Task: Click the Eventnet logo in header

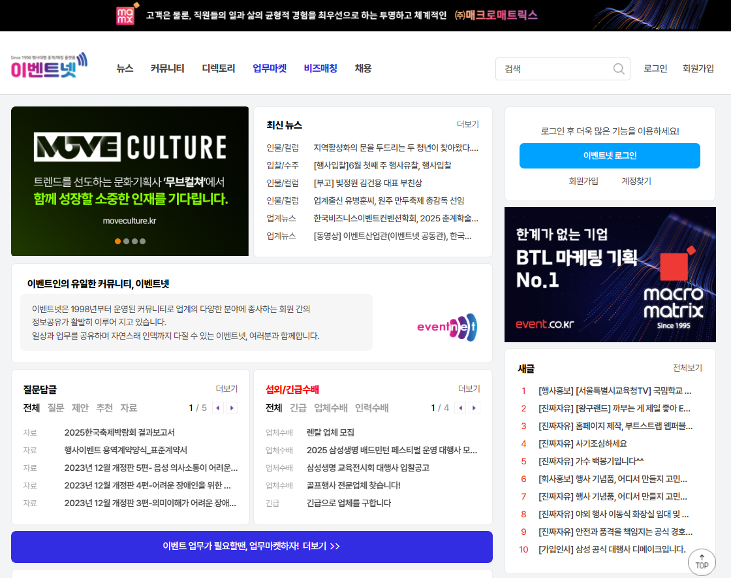Action: click(49, 66)
